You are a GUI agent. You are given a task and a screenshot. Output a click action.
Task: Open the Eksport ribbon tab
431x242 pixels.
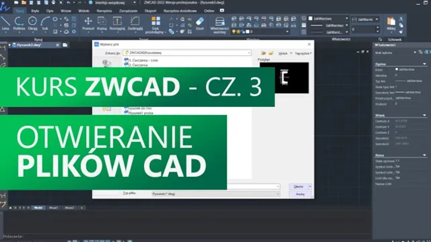(x=151, y=11)
